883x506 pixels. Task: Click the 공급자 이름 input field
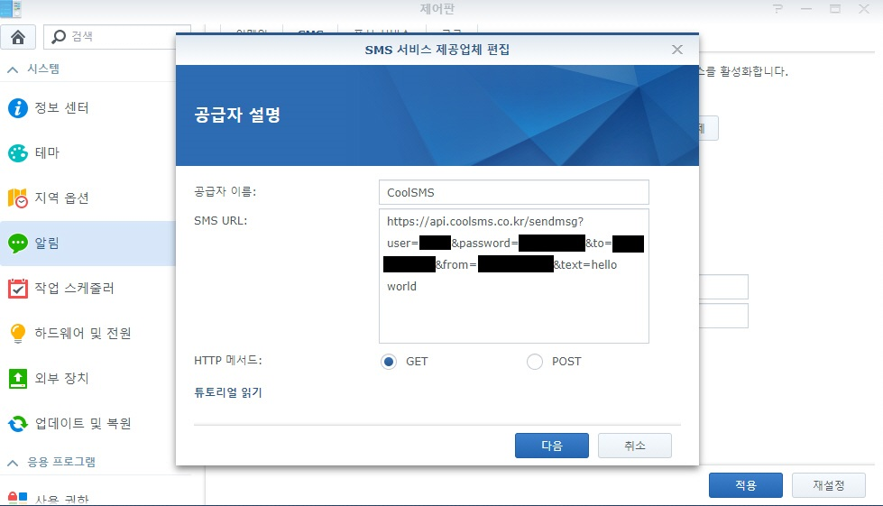513,192
